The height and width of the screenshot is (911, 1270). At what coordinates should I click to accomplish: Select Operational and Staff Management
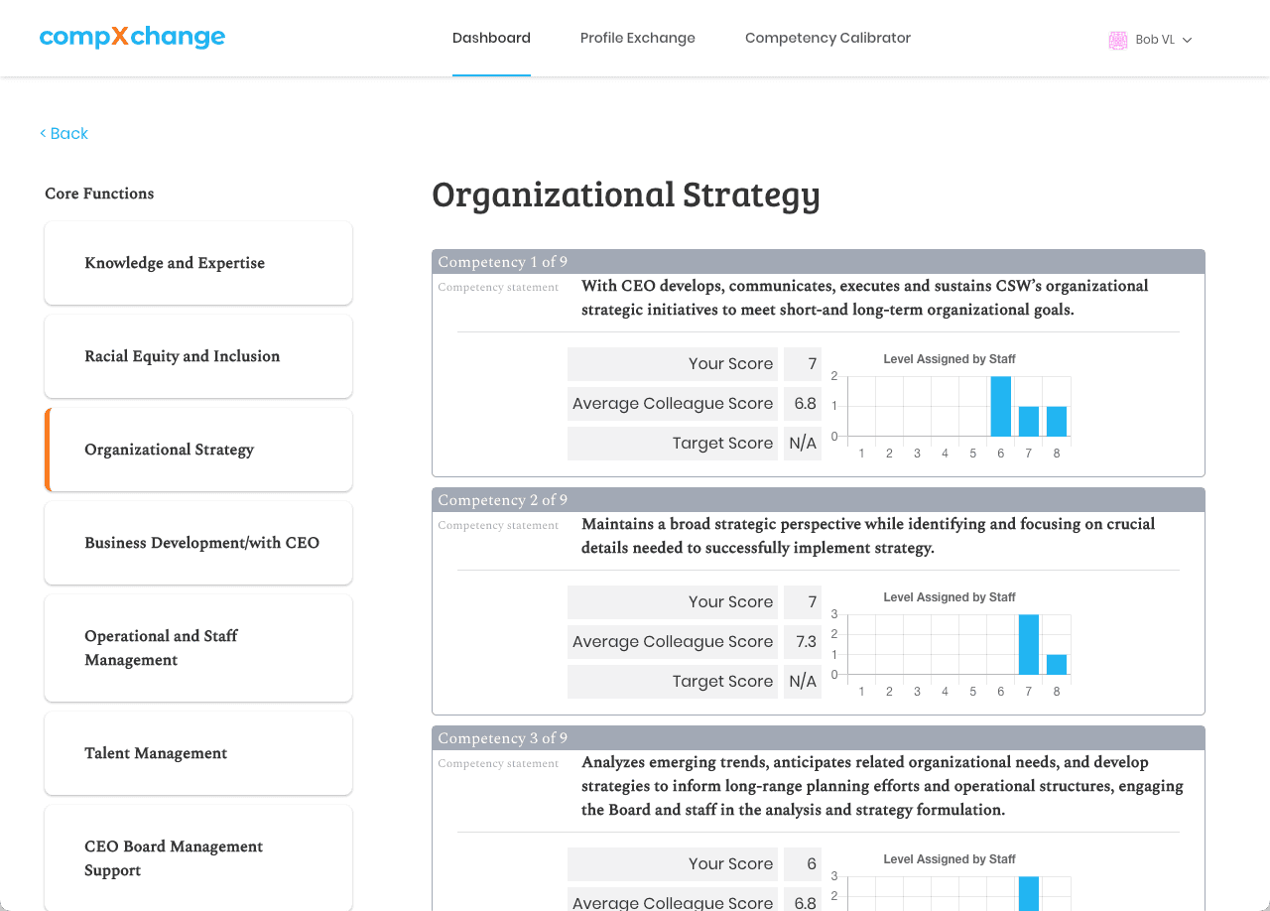tap(197, 647)
